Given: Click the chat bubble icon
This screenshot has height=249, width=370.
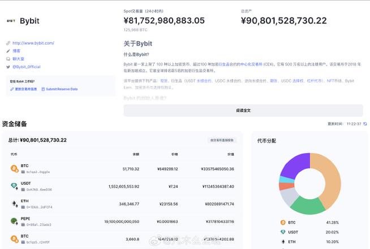Looking at the screenshot, I should [x=8, y=59].
